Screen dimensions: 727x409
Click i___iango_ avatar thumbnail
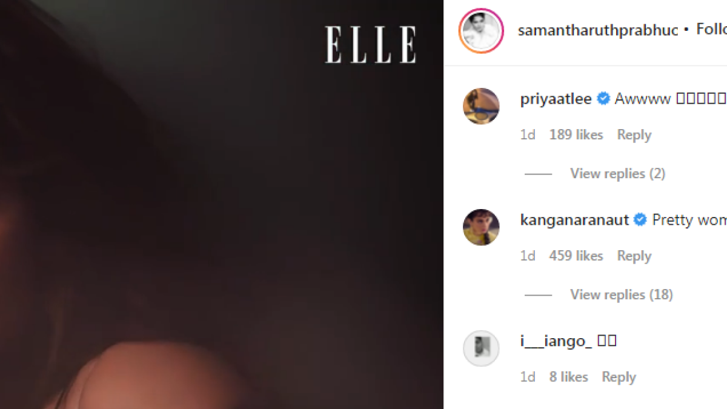(481, 348)
